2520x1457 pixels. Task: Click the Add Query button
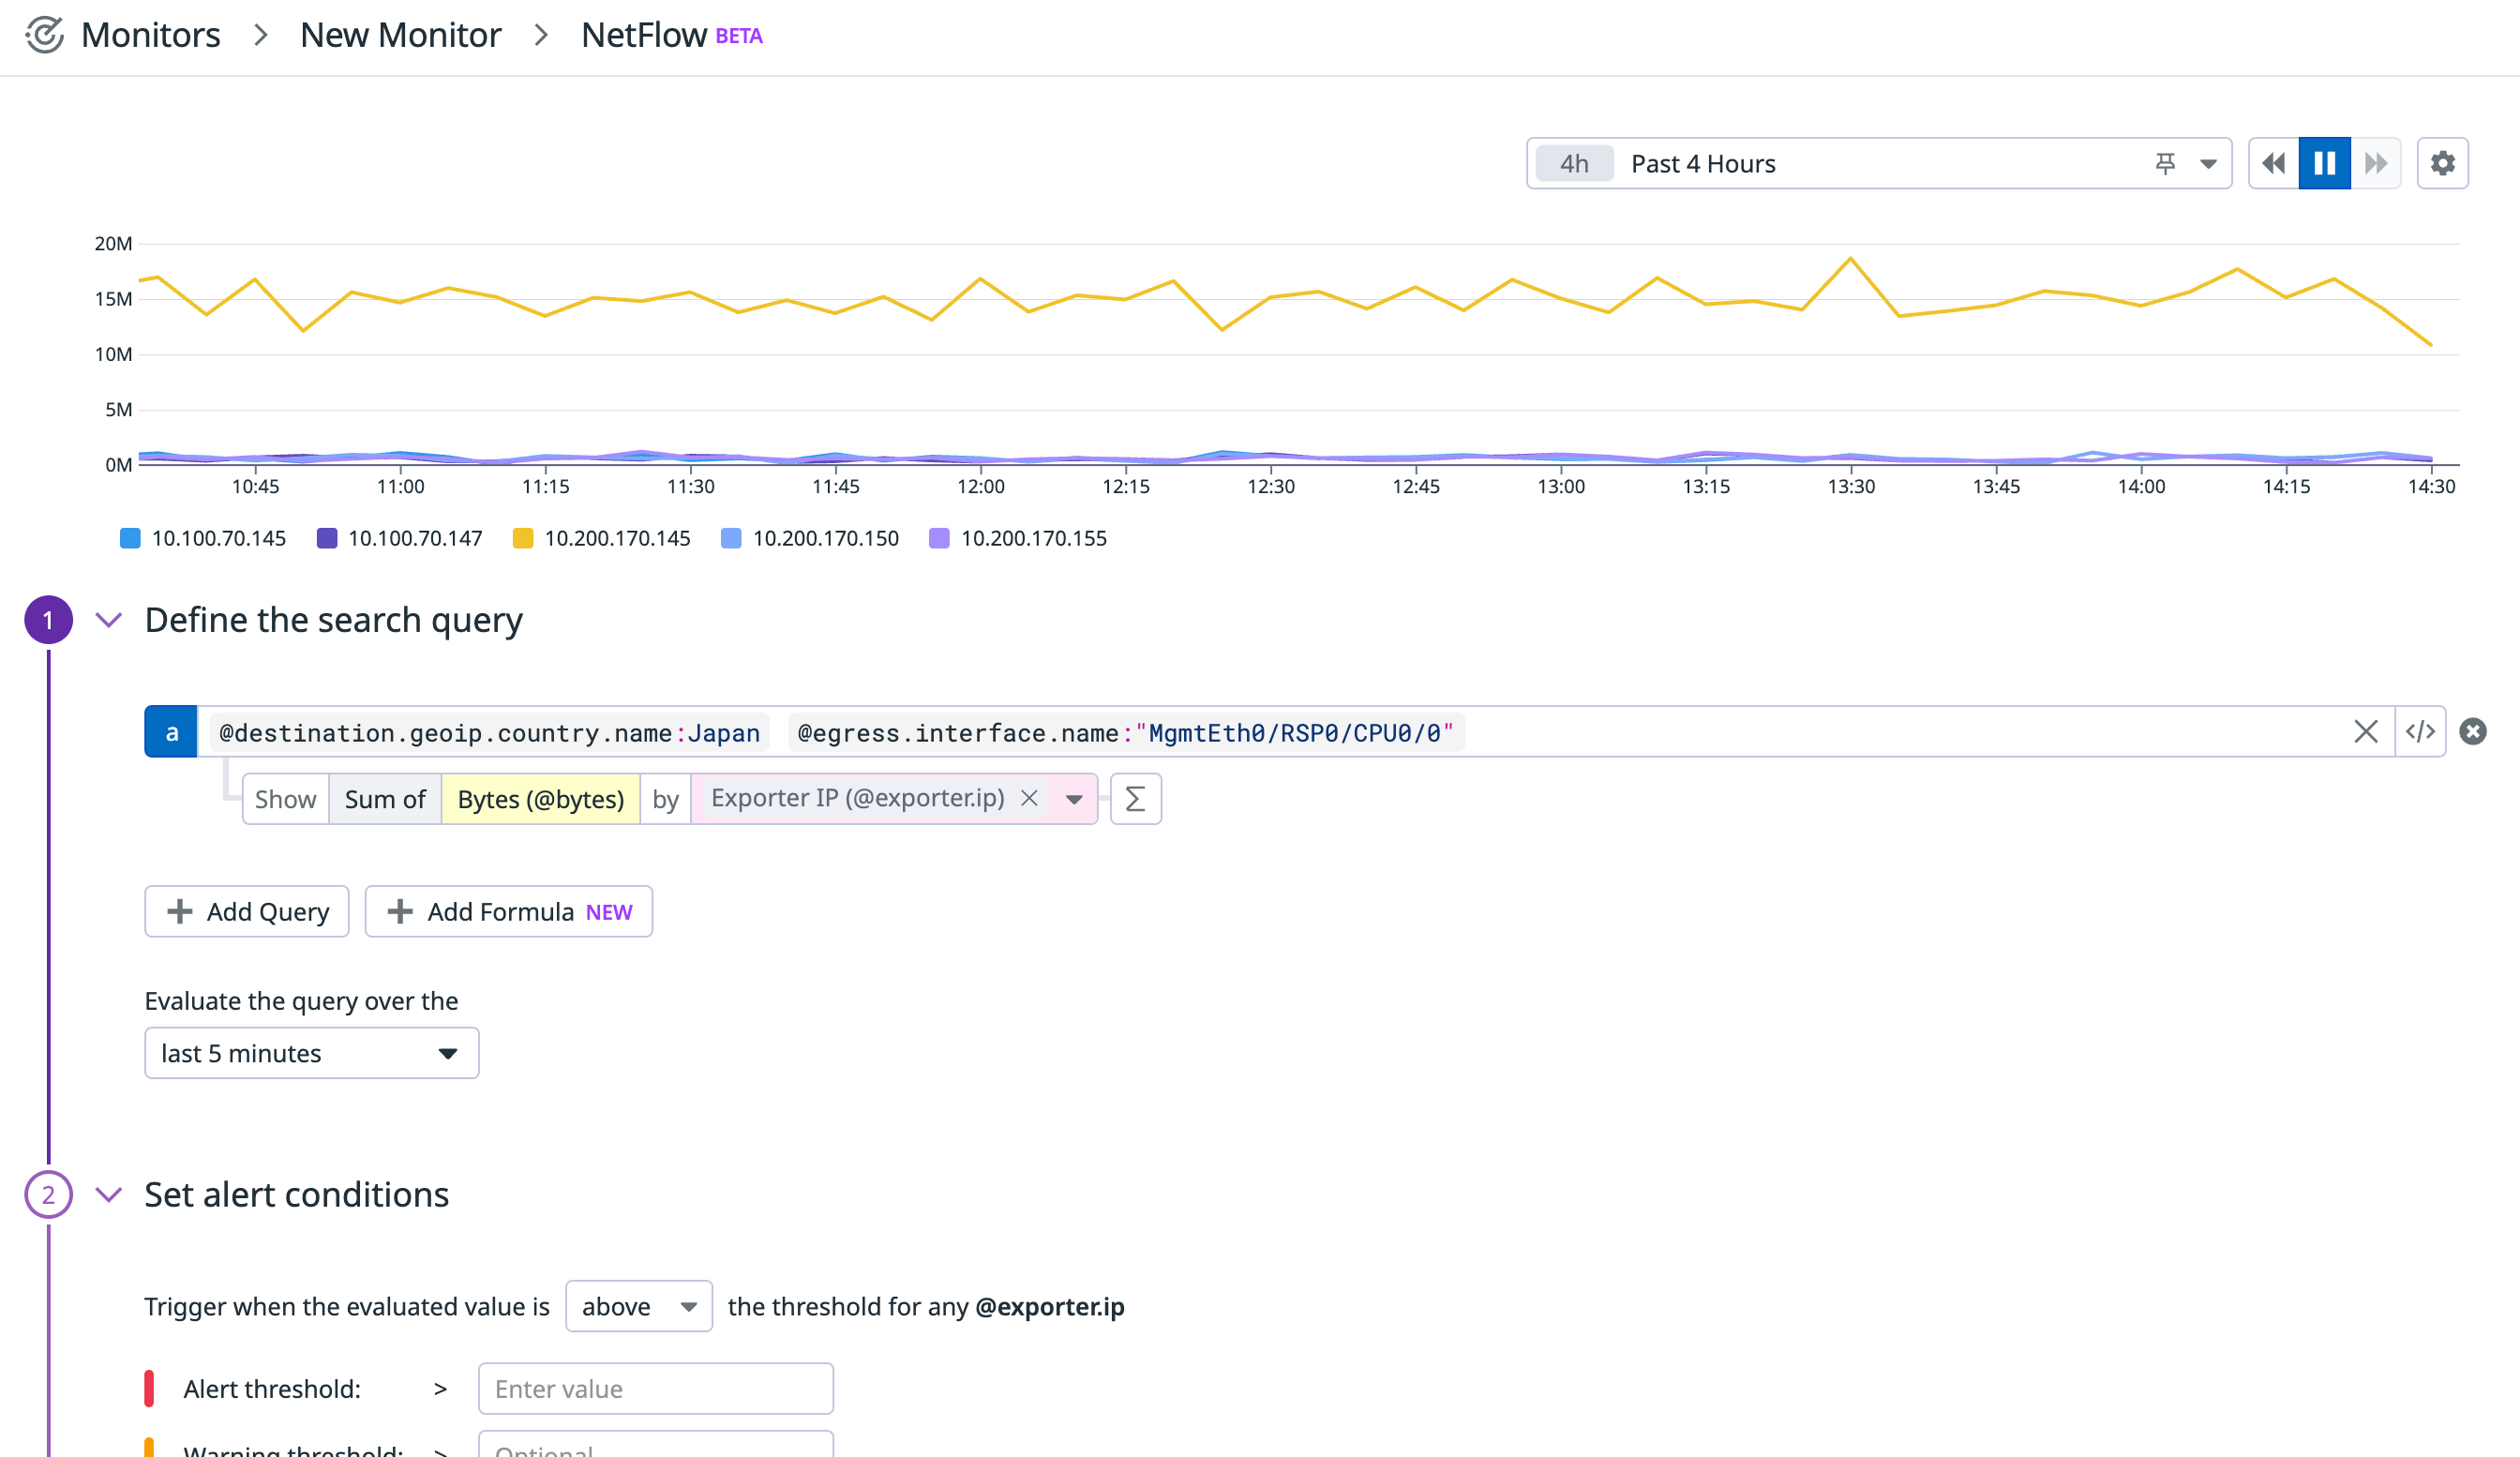246,911
